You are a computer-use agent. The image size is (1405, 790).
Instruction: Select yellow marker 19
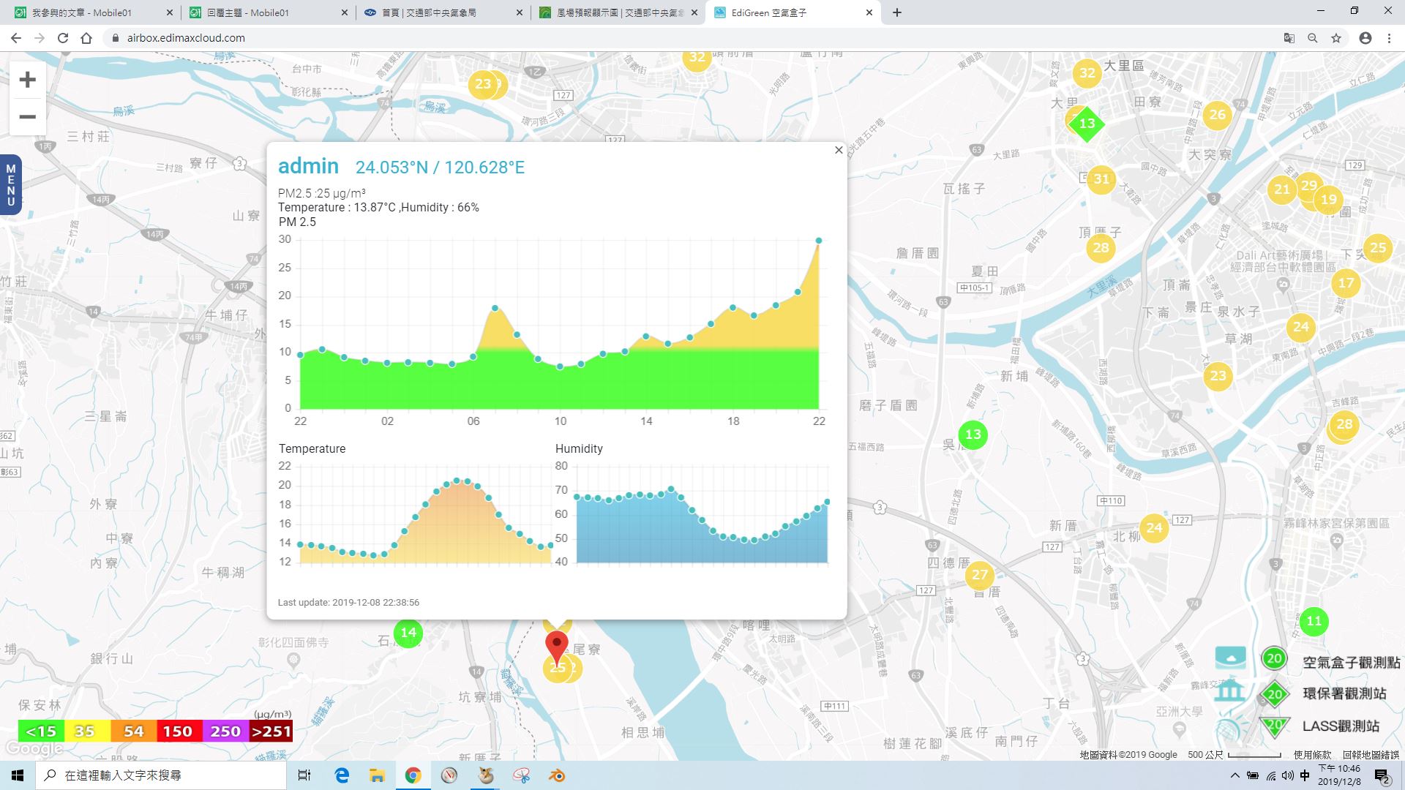coord(1329,199)
